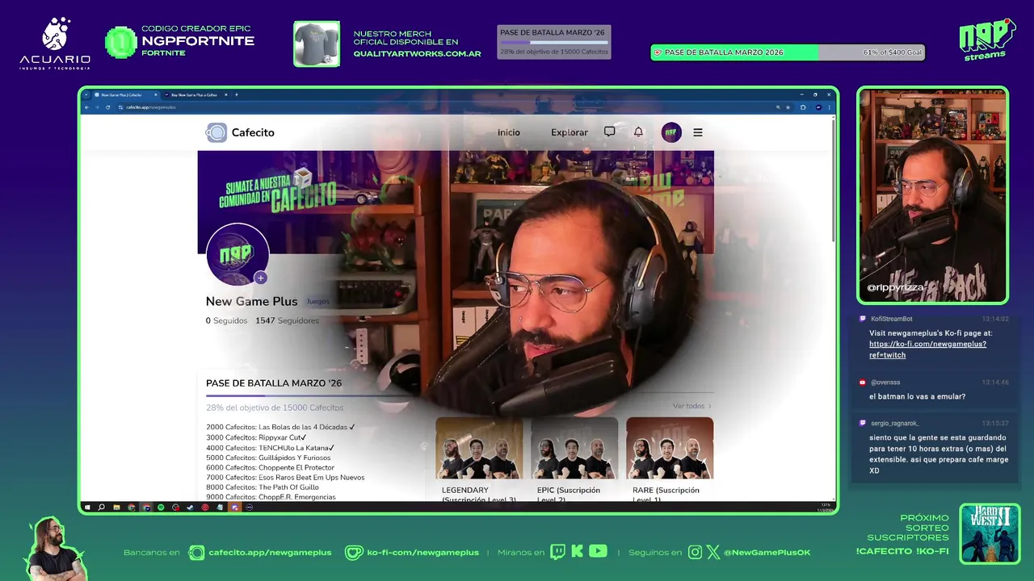Click the cafecito.app/newgameplus footer text

(x=270, y=552)
